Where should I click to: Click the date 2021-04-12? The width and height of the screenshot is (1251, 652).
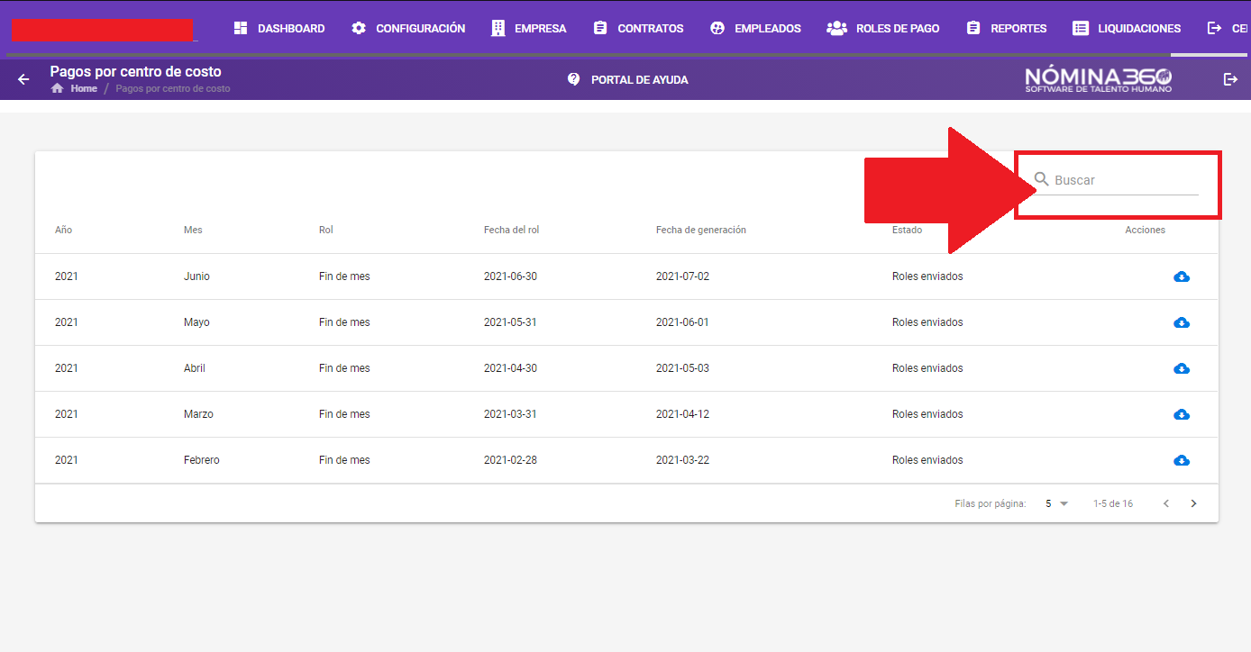point(682,414)
